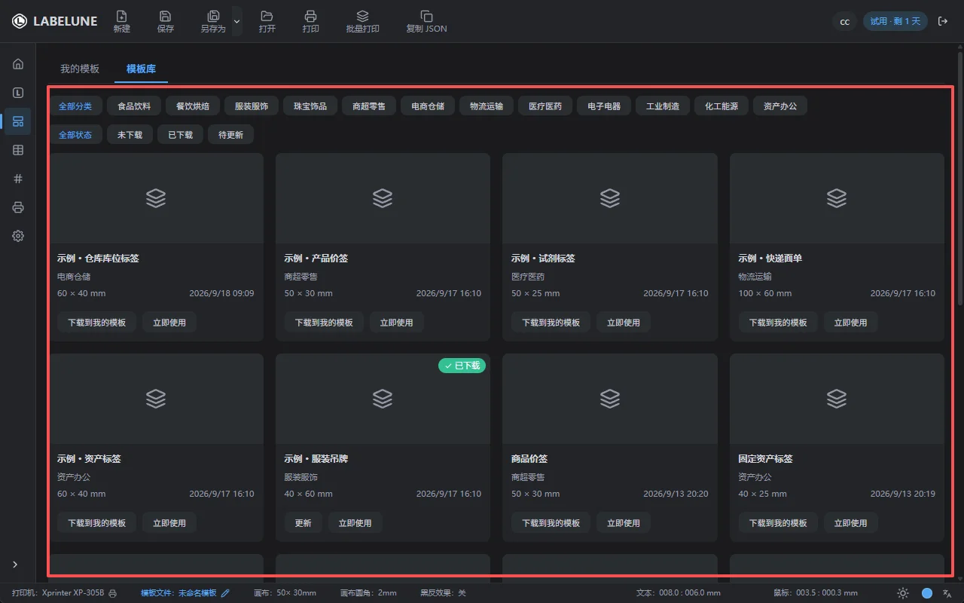Filter by 工业制造 category
964x603 pixels.
click(663, 106)
